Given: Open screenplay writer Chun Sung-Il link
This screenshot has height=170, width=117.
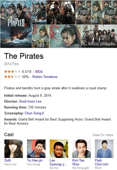Looking at the screenshot, I should [x=34, y=113].
